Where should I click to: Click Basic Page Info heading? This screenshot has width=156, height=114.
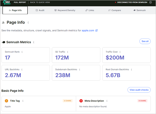point(12,91)
